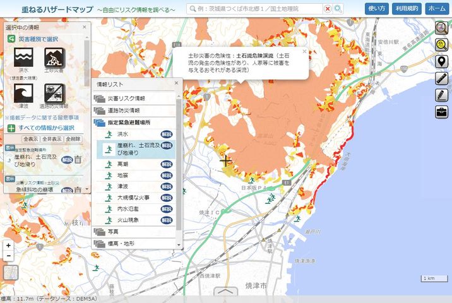This screenshot has width=452, height=303.
Task: Select the 洪水 flood hazard icon
Action: coord(24,59)
